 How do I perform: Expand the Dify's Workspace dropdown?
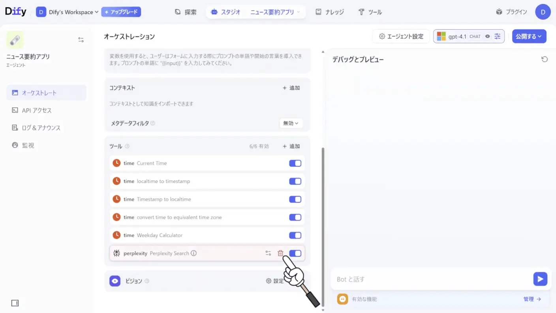67,12
